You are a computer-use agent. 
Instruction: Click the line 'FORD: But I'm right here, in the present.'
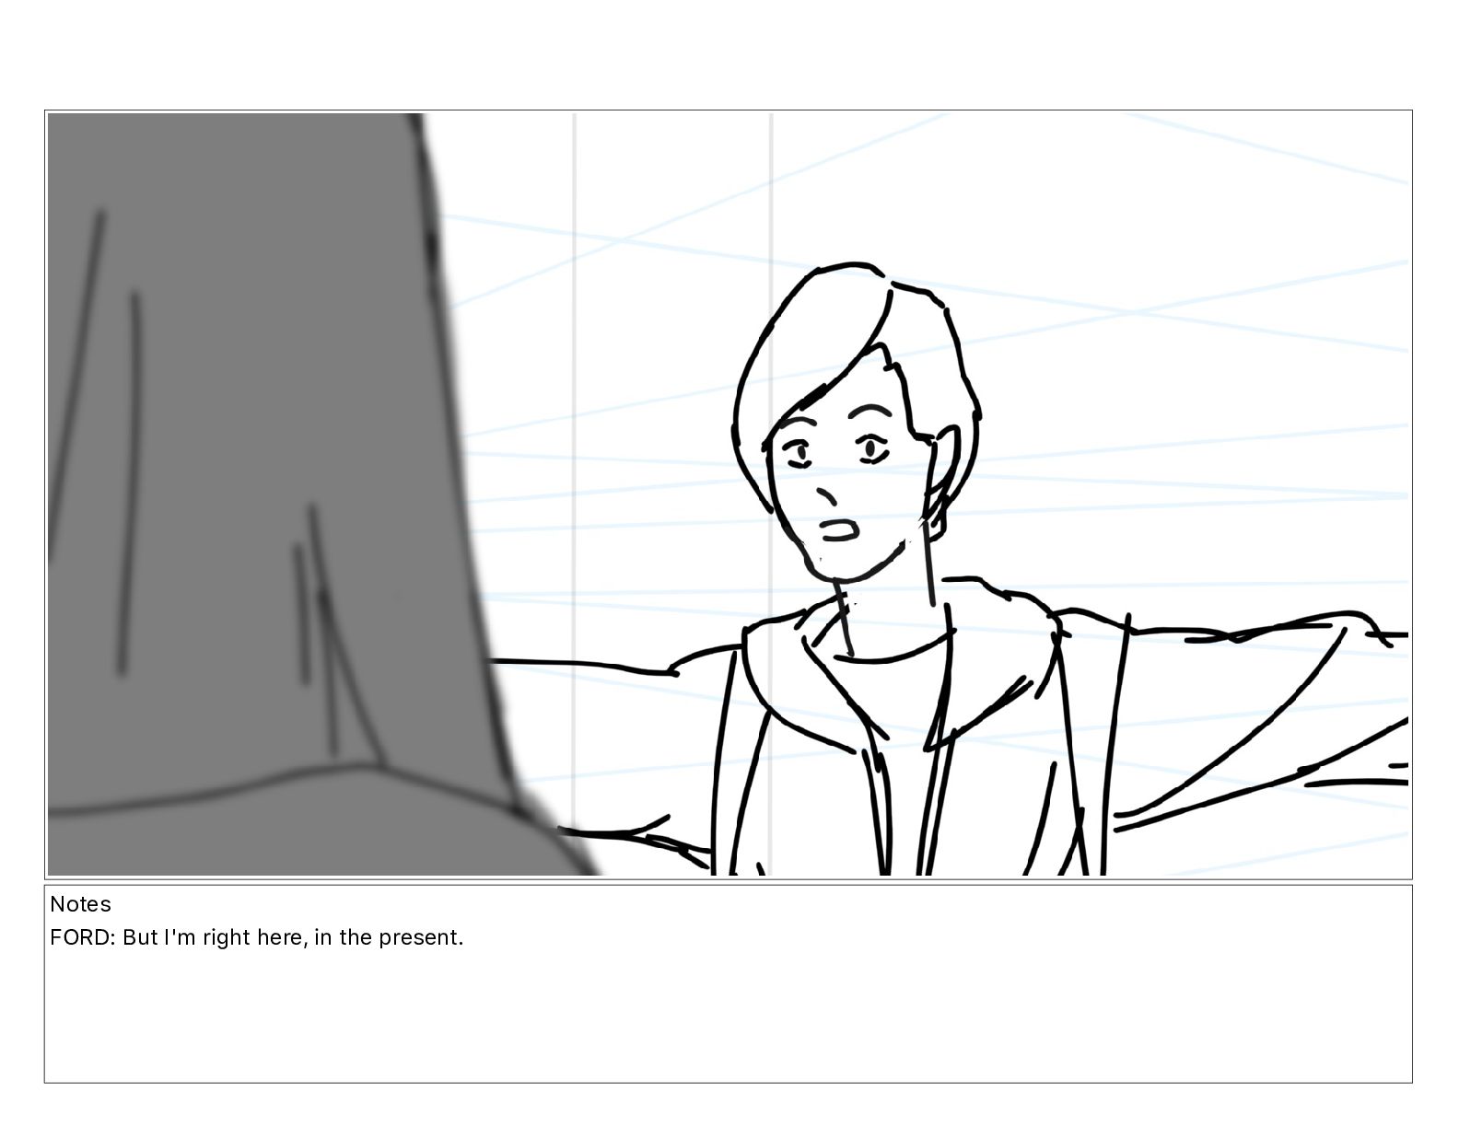point(257,938)
